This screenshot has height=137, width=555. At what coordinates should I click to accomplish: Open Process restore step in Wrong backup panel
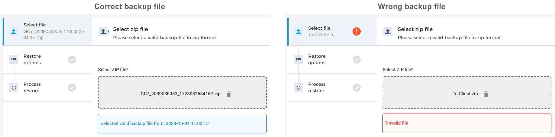(x=332, y=87)
